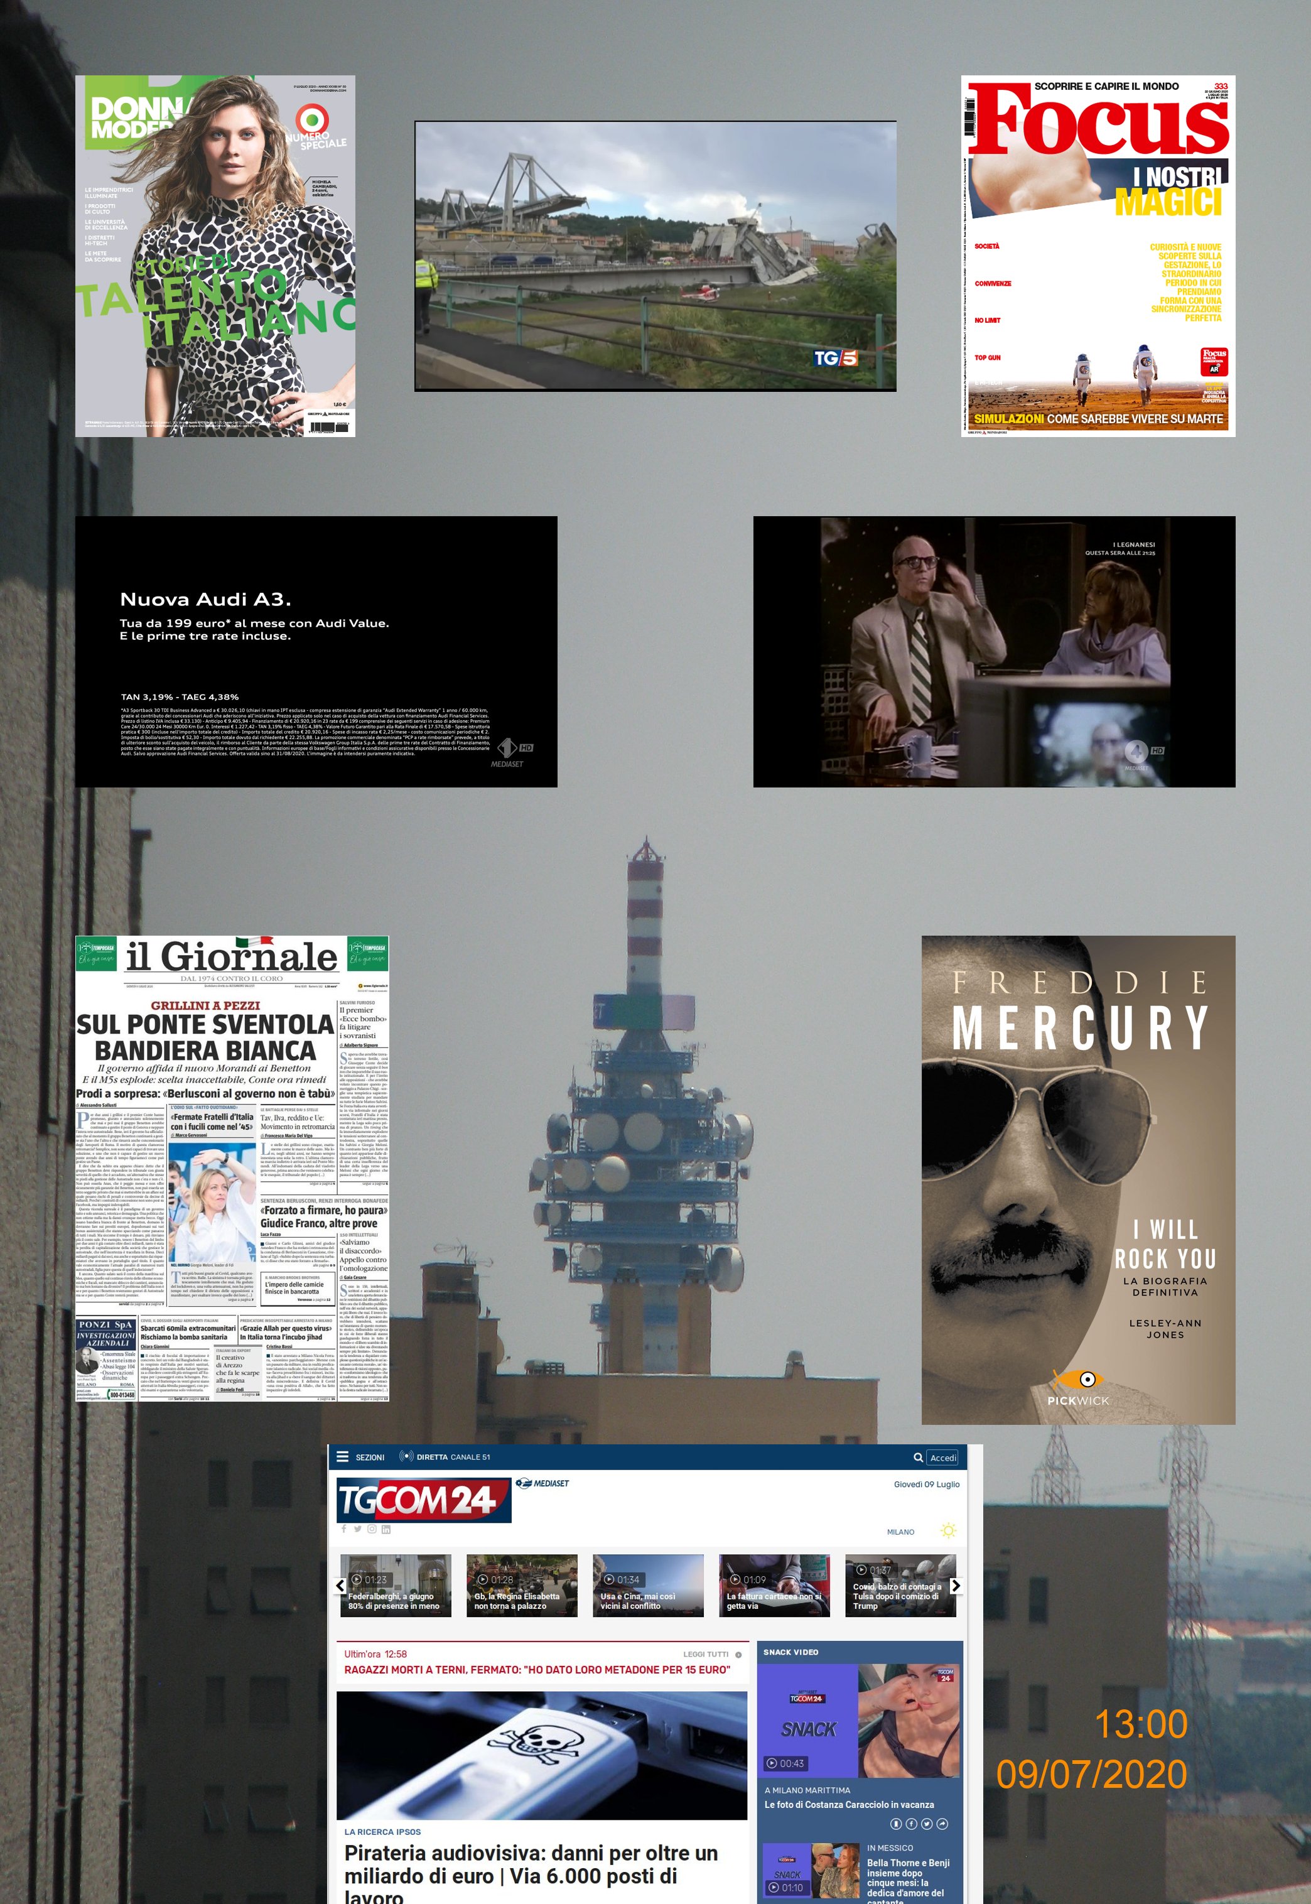Click the Accedi login button
1311x1904 pixels.
point(942,1457)
